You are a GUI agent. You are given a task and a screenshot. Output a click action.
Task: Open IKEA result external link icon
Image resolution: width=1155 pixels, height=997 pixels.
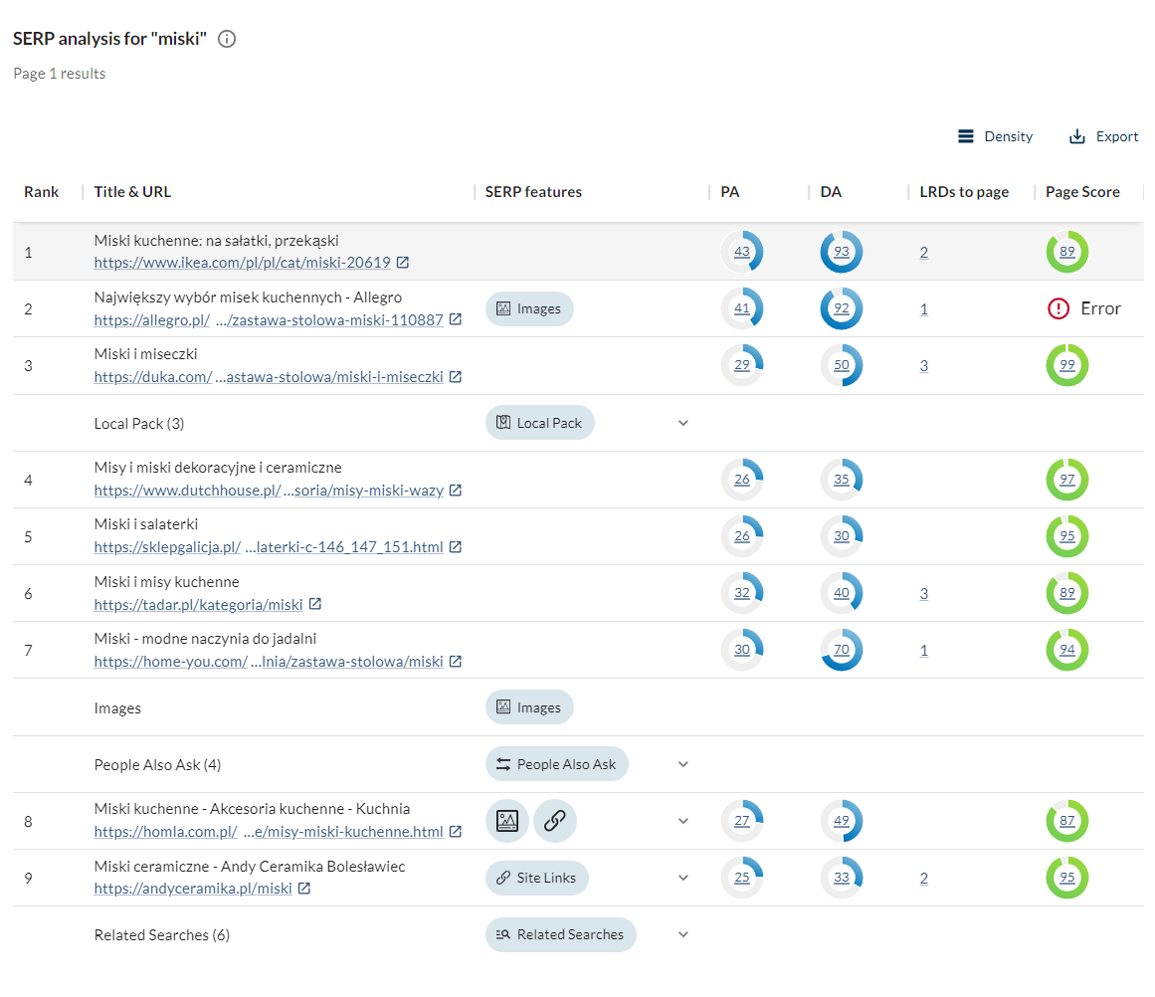(403, 263)
